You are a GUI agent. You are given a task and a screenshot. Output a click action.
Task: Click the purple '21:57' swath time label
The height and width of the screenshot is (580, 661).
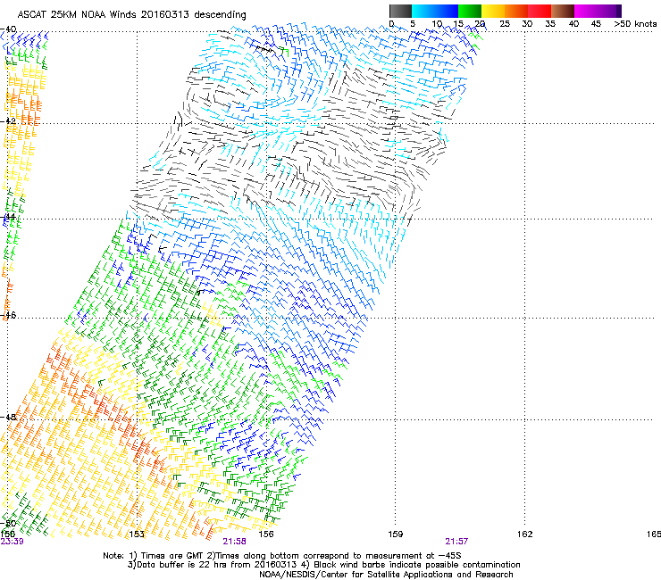tap(456, 542)
